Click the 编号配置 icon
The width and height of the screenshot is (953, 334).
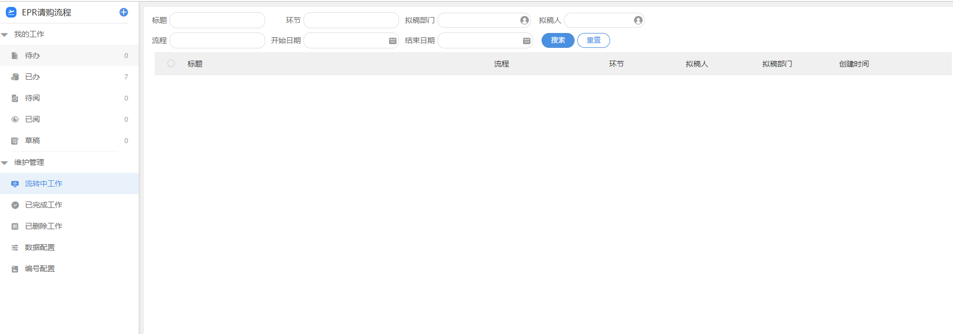[15, 269]
